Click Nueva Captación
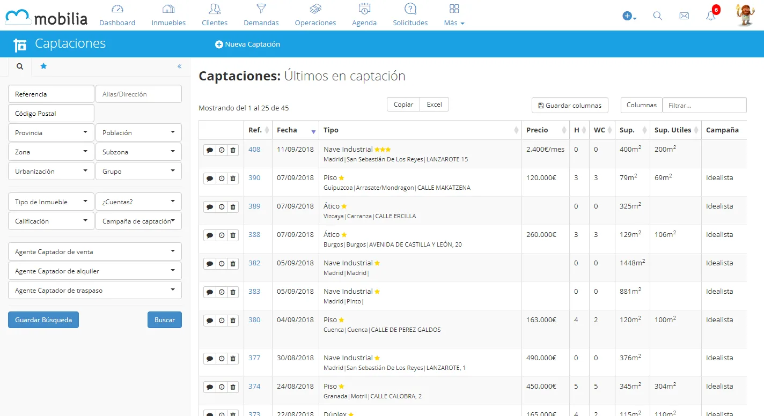This screenshot has width=764, height=416. tap(247, 44)
